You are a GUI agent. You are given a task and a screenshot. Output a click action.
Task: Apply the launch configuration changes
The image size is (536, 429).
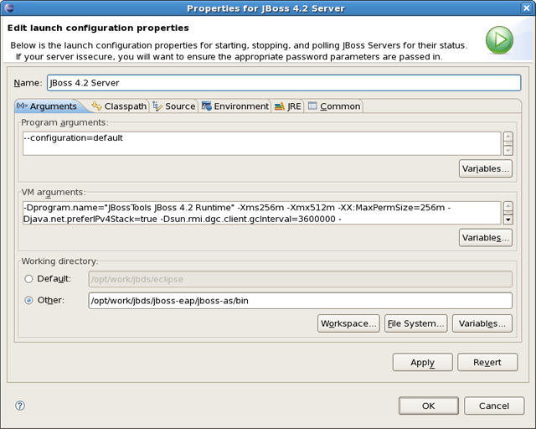coord(422,362)
